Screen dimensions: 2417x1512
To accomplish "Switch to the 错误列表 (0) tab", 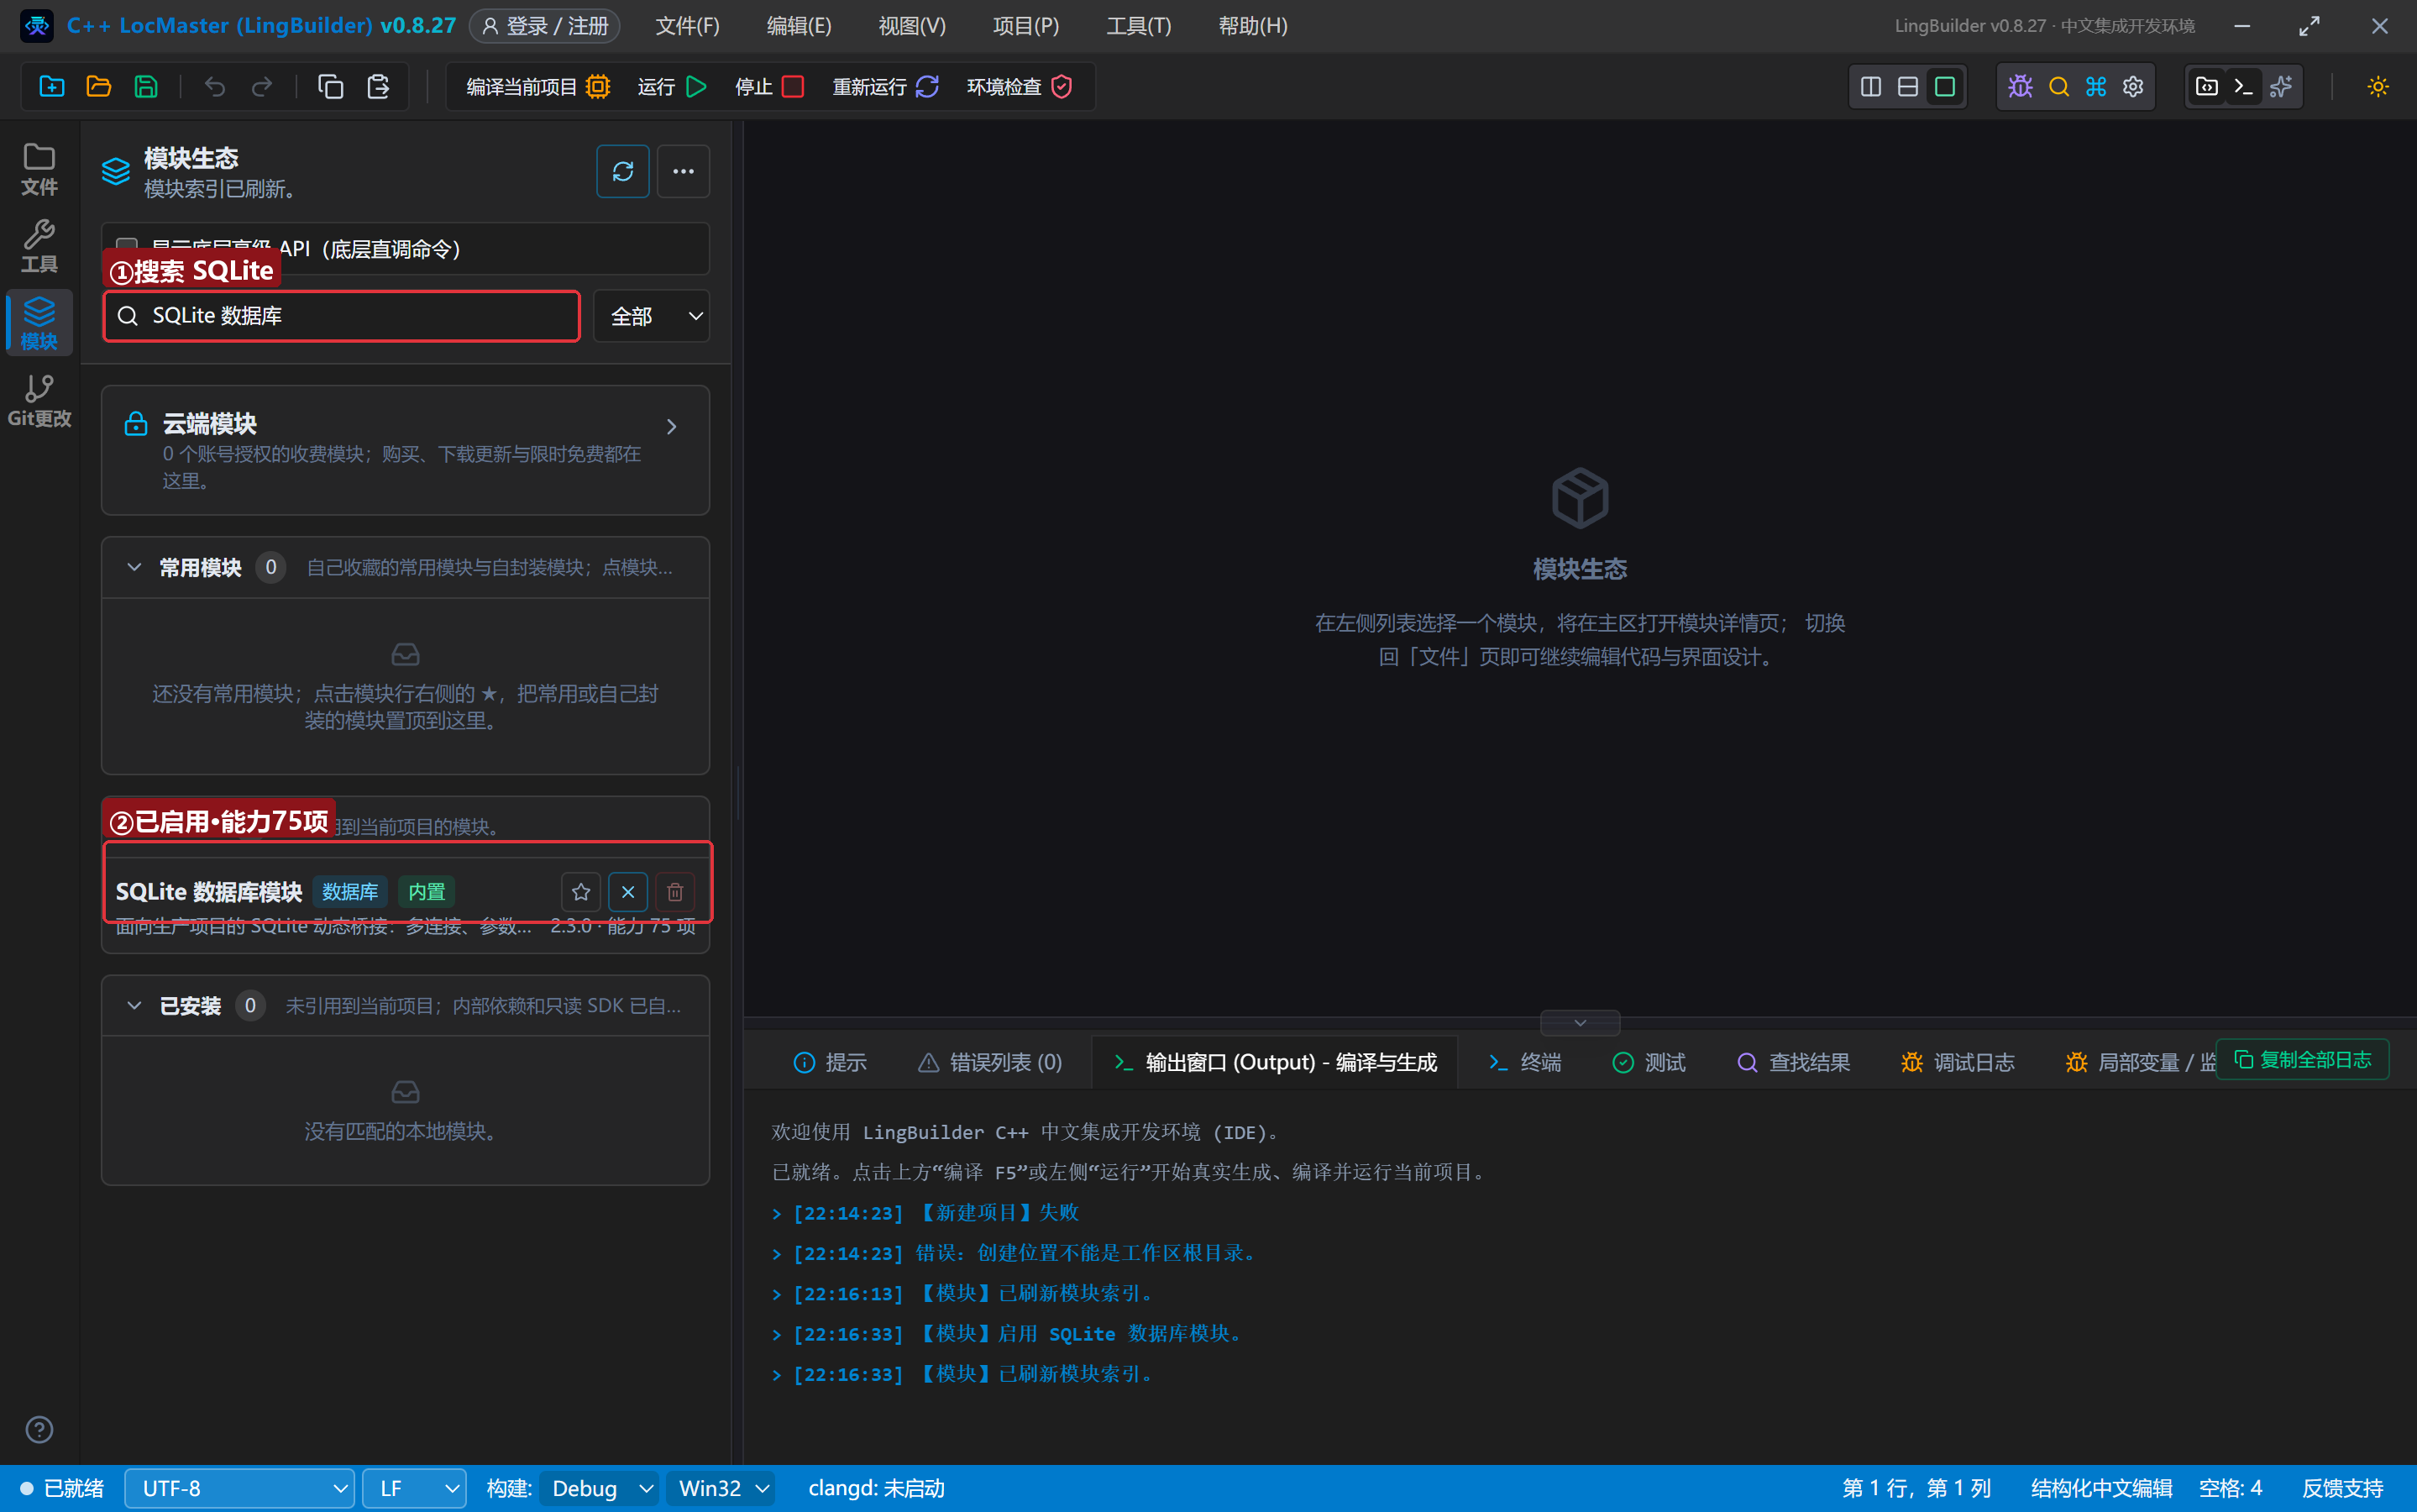I will [x=989, y=1062].
